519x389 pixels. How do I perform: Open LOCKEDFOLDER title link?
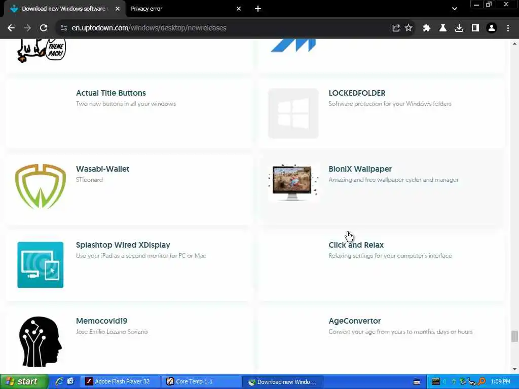click(357, 93)
